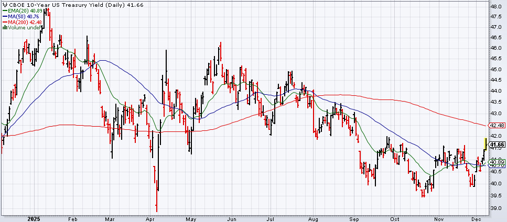Click the 46.5 y-axis label
Image resolution: width=507 pixels, height=222 pixels.
click(496, 38)
